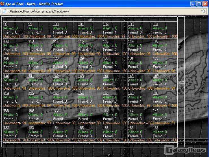Open map sector 113
The width and height of the screenshot is (209, 157).
(x=31, y=41)
